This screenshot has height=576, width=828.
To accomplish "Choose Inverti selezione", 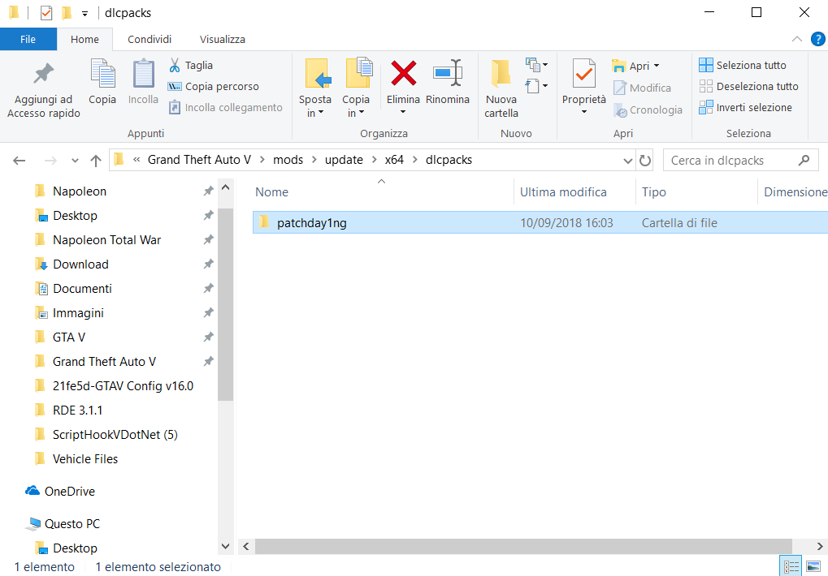I will [x=746, y=108].
